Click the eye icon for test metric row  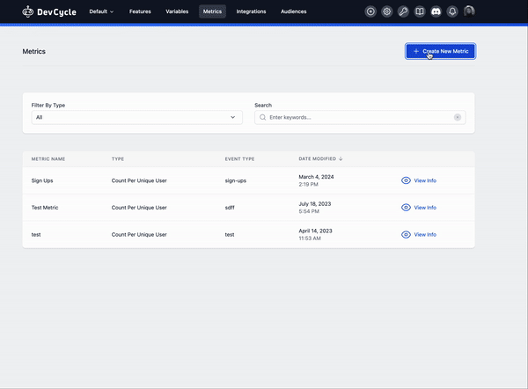(x=406, y=235)
